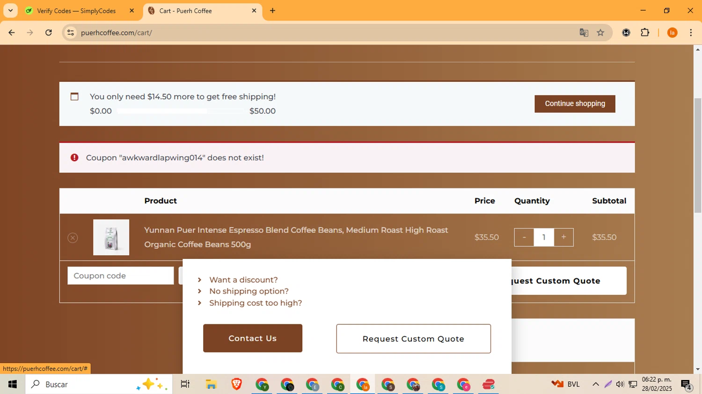Click the 'Shipping cost too high?' item
Viewport: 702px width, 394px height.
pyautogui.click(x=256, y=303)
